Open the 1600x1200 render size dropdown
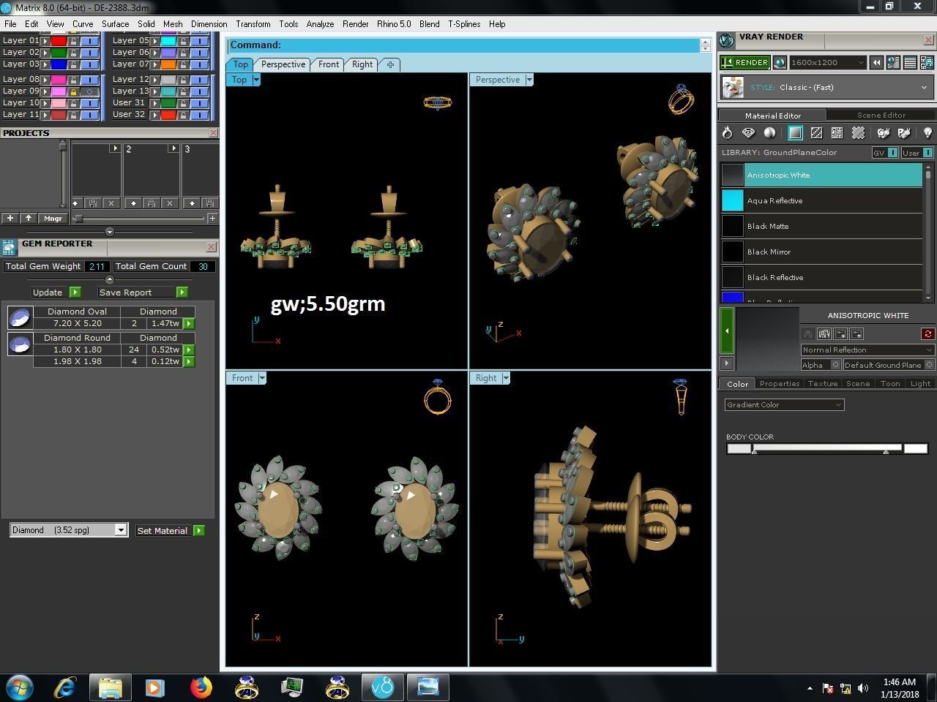Viewport: 937px width, 702px height. [827, 63]
